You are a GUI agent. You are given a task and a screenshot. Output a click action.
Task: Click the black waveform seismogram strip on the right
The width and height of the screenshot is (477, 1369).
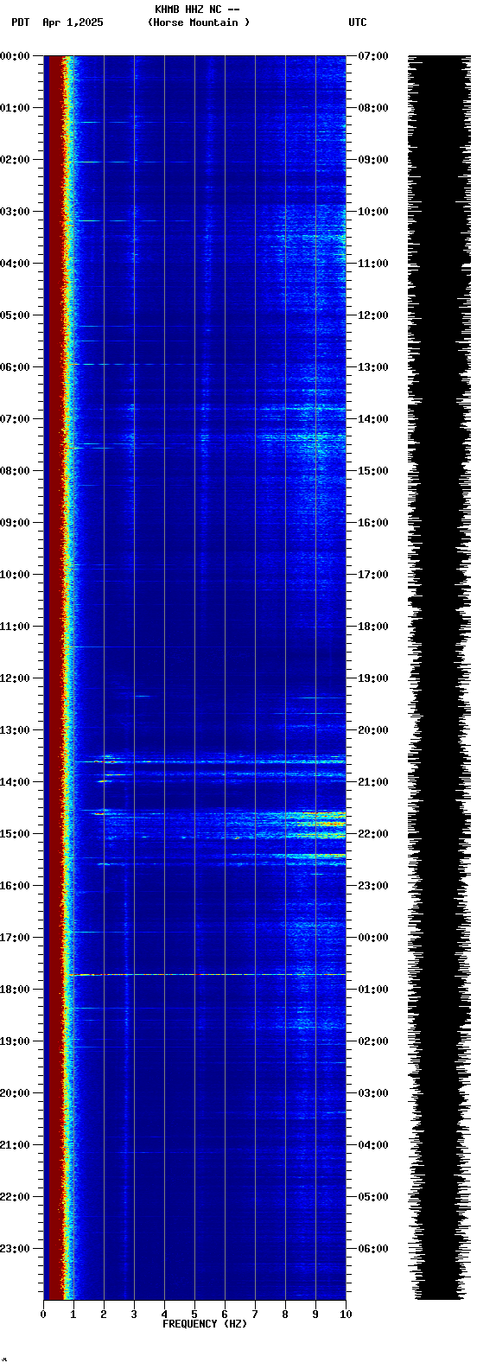pos(439,678)
